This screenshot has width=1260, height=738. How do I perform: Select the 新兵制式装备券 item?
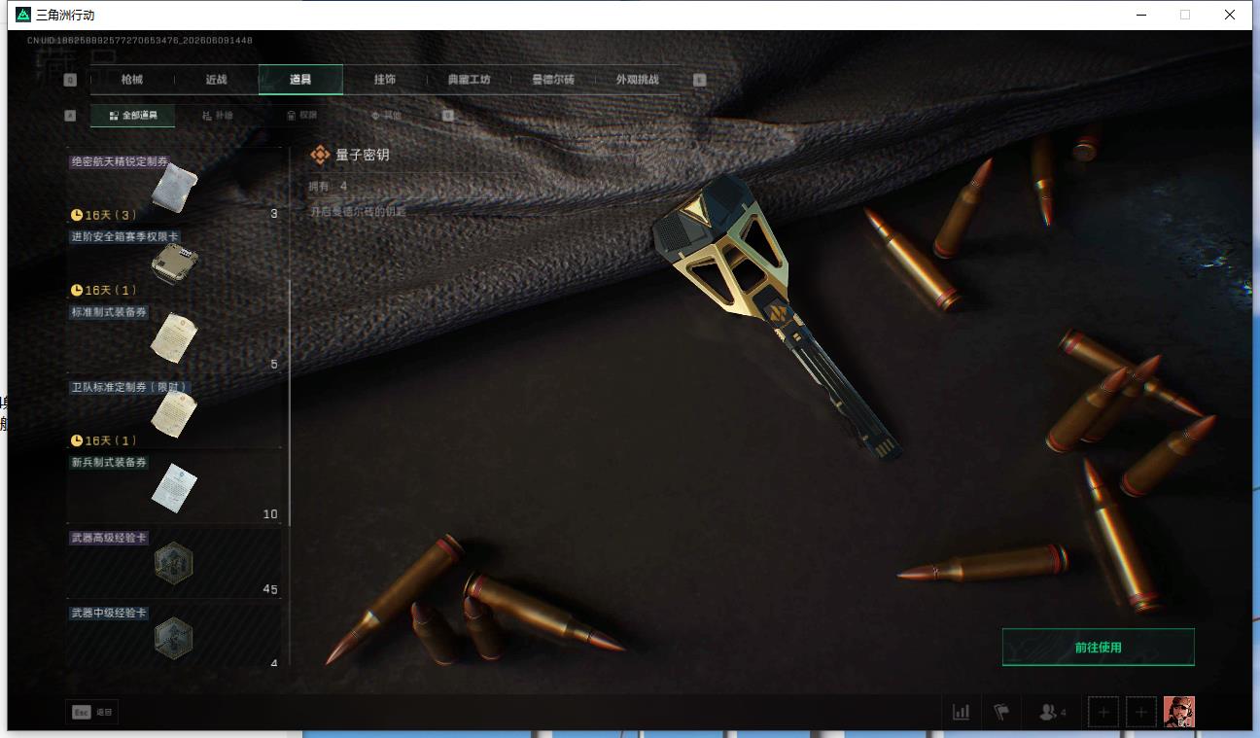[x=174, y=486]
